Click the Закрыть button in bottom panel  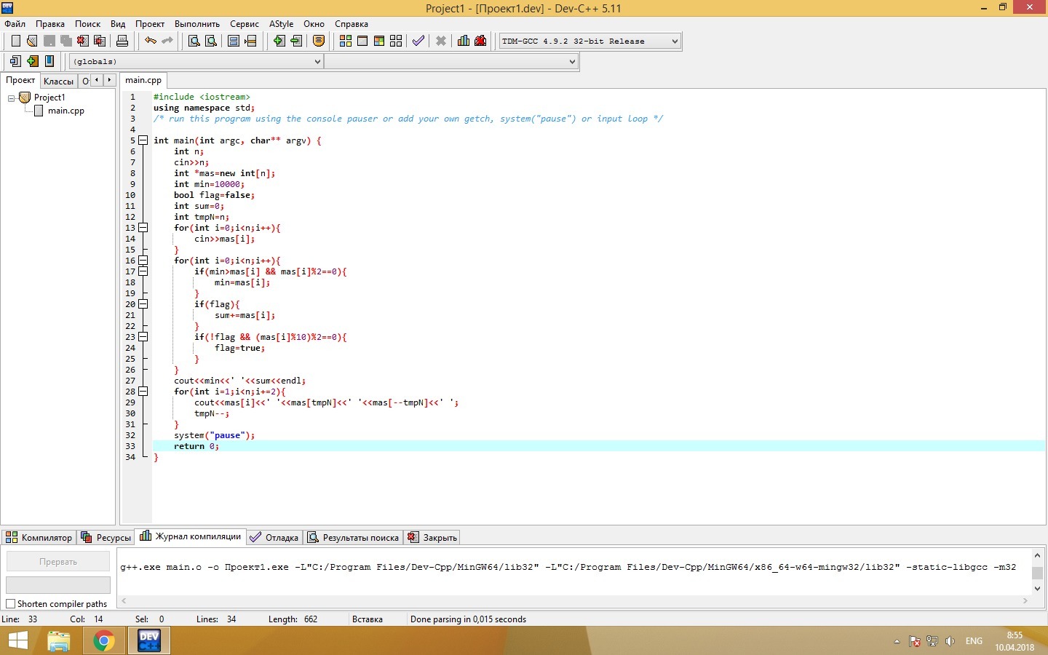click(x=432, y=538)
